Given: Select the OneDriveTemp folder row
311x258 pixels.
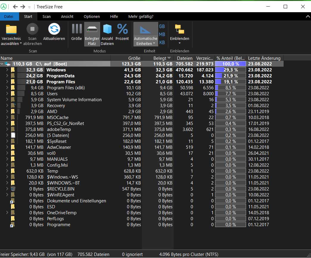Looking at the screenshot, I should [141, 213].
